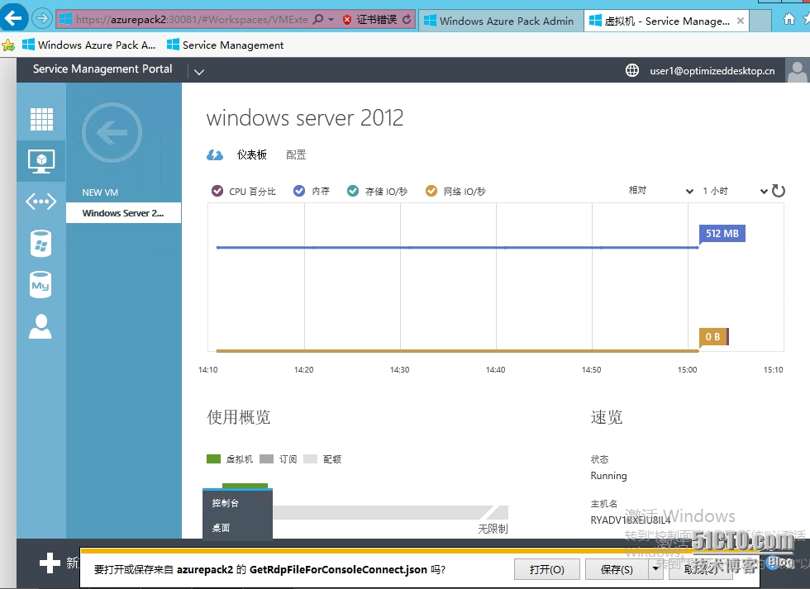Switch to Windows Azure Pack Admin browser tab

[500, 21]
